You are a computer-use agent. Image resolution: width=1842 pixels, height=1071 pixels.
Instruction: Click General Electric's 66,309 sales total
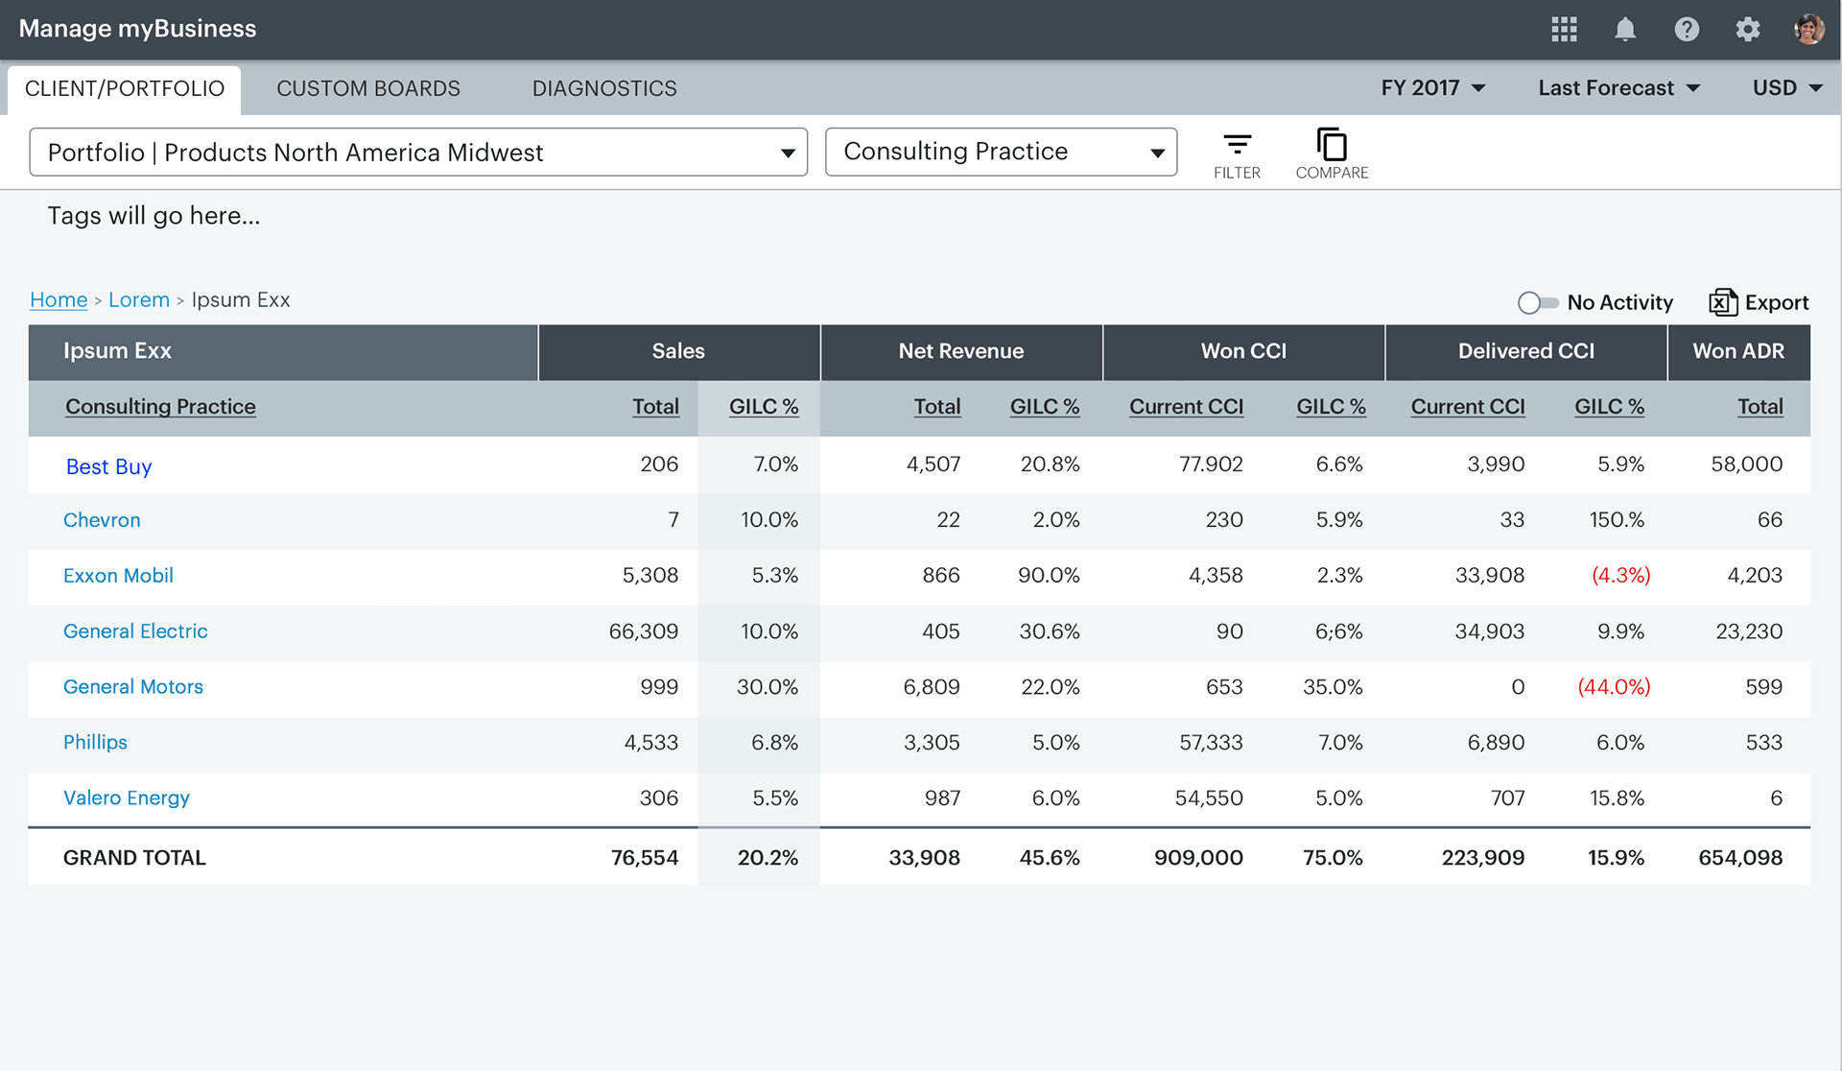(x=644, y=631)
